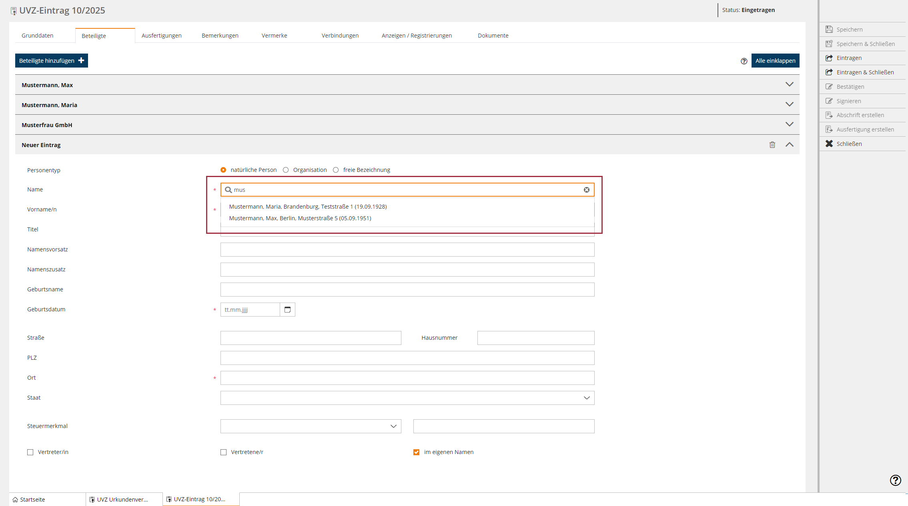Delete Neuer Eintrag with trash icon
This screenshot has width=908, height=506.
772,145
